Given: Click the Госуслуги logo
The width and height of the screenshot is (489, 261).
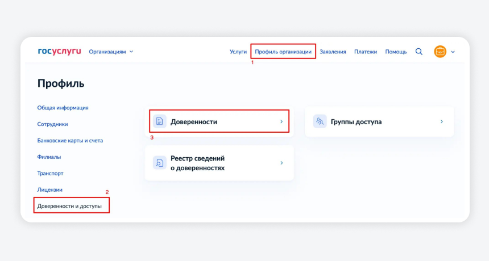Looking at the screenshot, I should coord(59,51).
